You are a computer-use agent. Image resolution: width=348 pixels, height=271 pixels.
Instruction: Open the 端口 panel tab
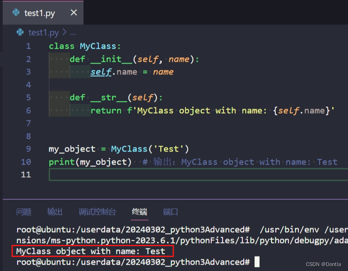(x=171, y=212)
